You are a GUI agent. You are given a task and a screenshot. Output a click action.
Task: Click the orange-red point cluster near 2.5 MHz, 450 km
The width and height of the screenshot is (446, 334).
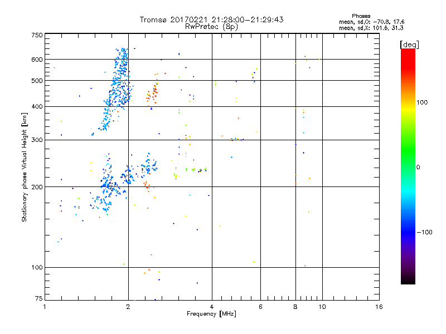pyautogui.click(x=152, y=93)
